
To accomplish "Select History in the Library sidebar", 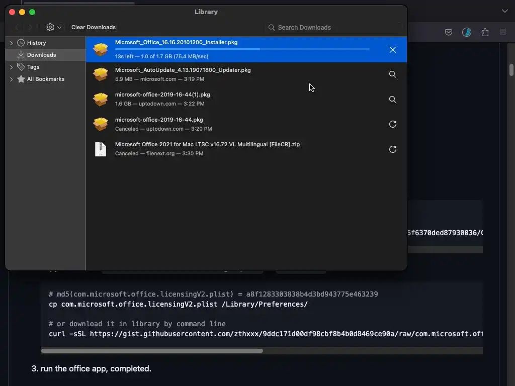I will coord(36,43).
